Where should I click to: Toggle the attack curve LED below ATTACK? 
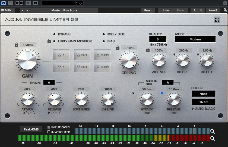(24, 113)
